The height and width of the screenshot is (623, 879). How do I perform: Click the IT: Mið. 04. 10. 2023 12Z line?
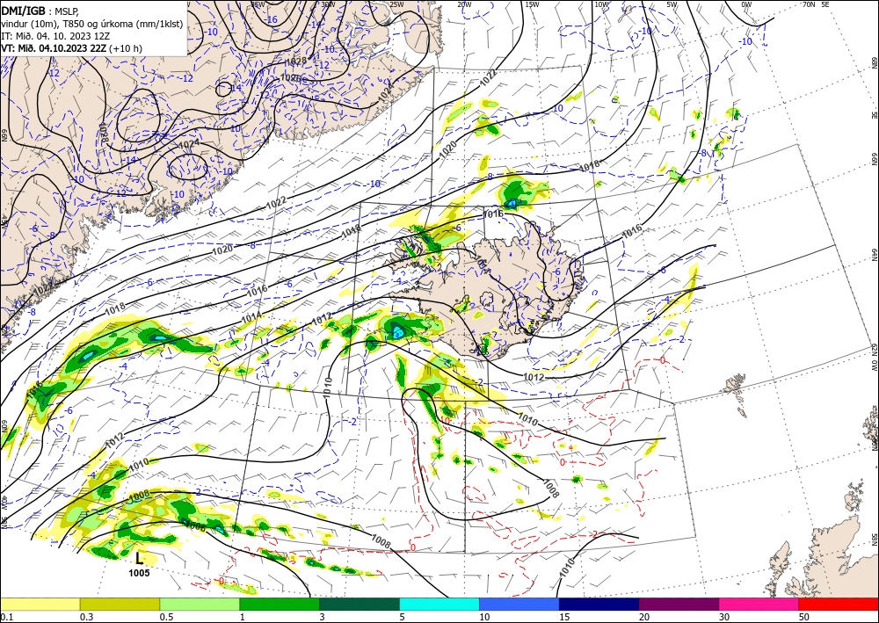click(x=56, y=36)
